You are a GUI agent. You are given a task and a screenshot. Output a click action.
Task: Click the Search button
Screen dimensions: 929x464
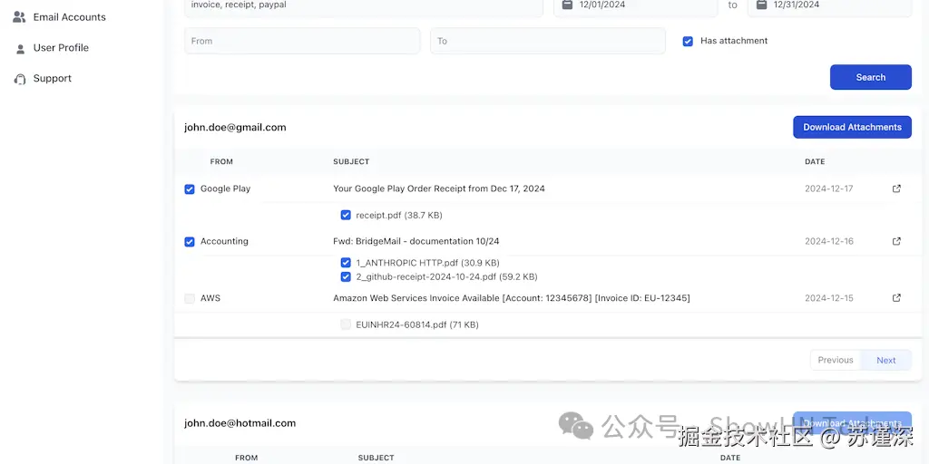point(870,77)
